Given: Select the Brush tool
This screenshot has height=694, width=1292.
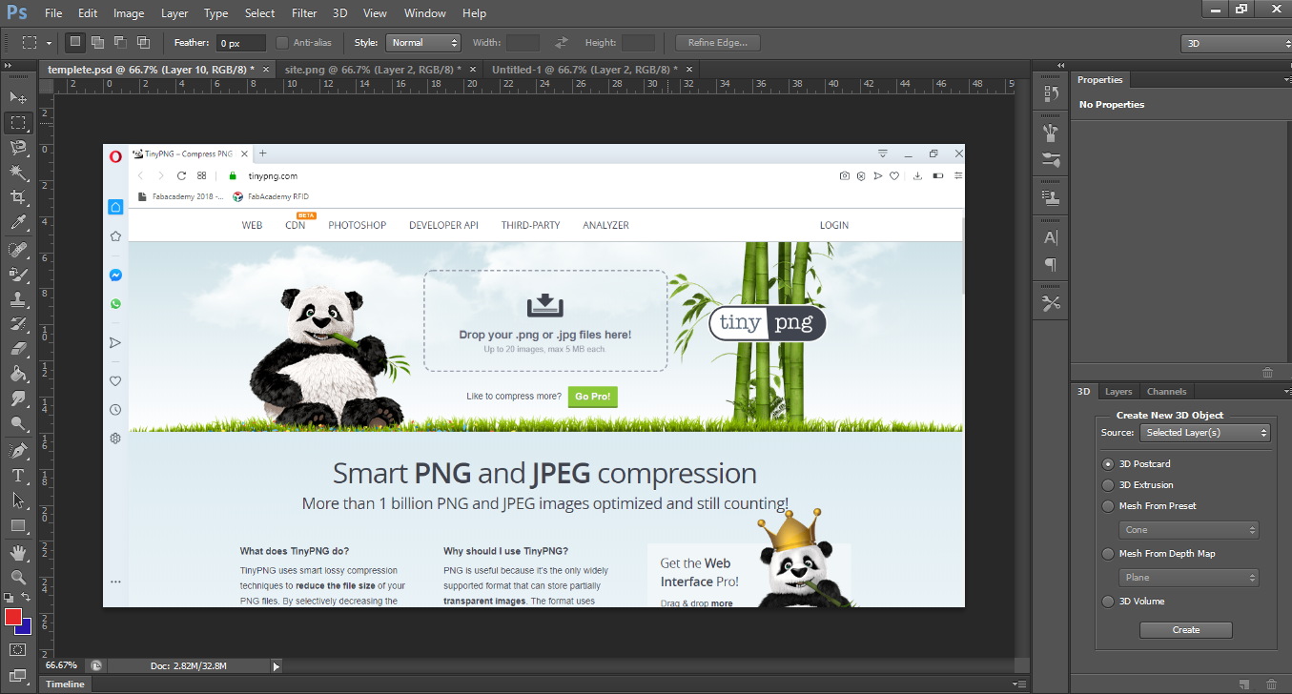Looking at the screenshot, I should [18, 274].
